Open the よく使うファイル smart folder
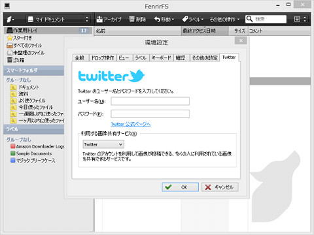This screenshot has width=314, height=235. point(28,101)
